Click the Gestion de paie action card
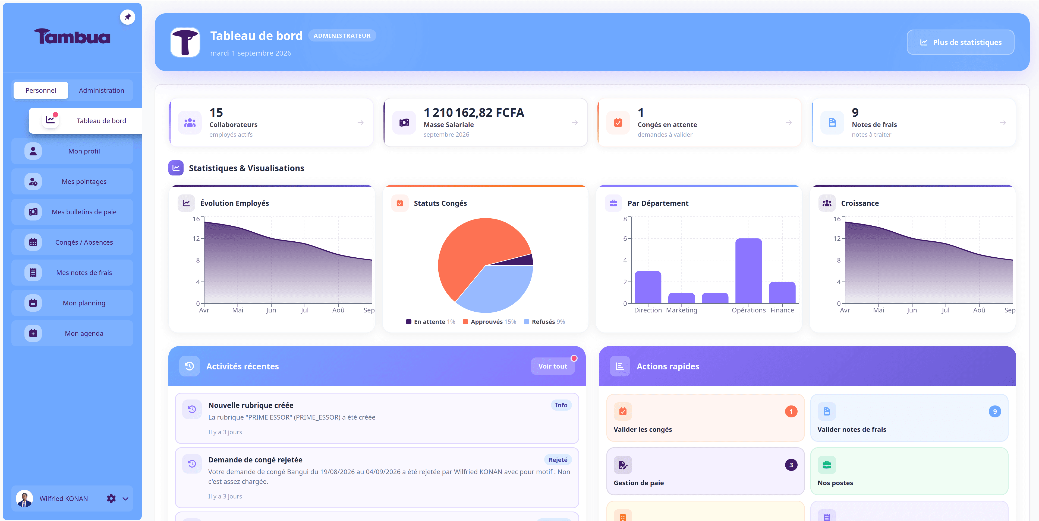Viewport: 1039px width, 521px height. click(x=706, y=471)
